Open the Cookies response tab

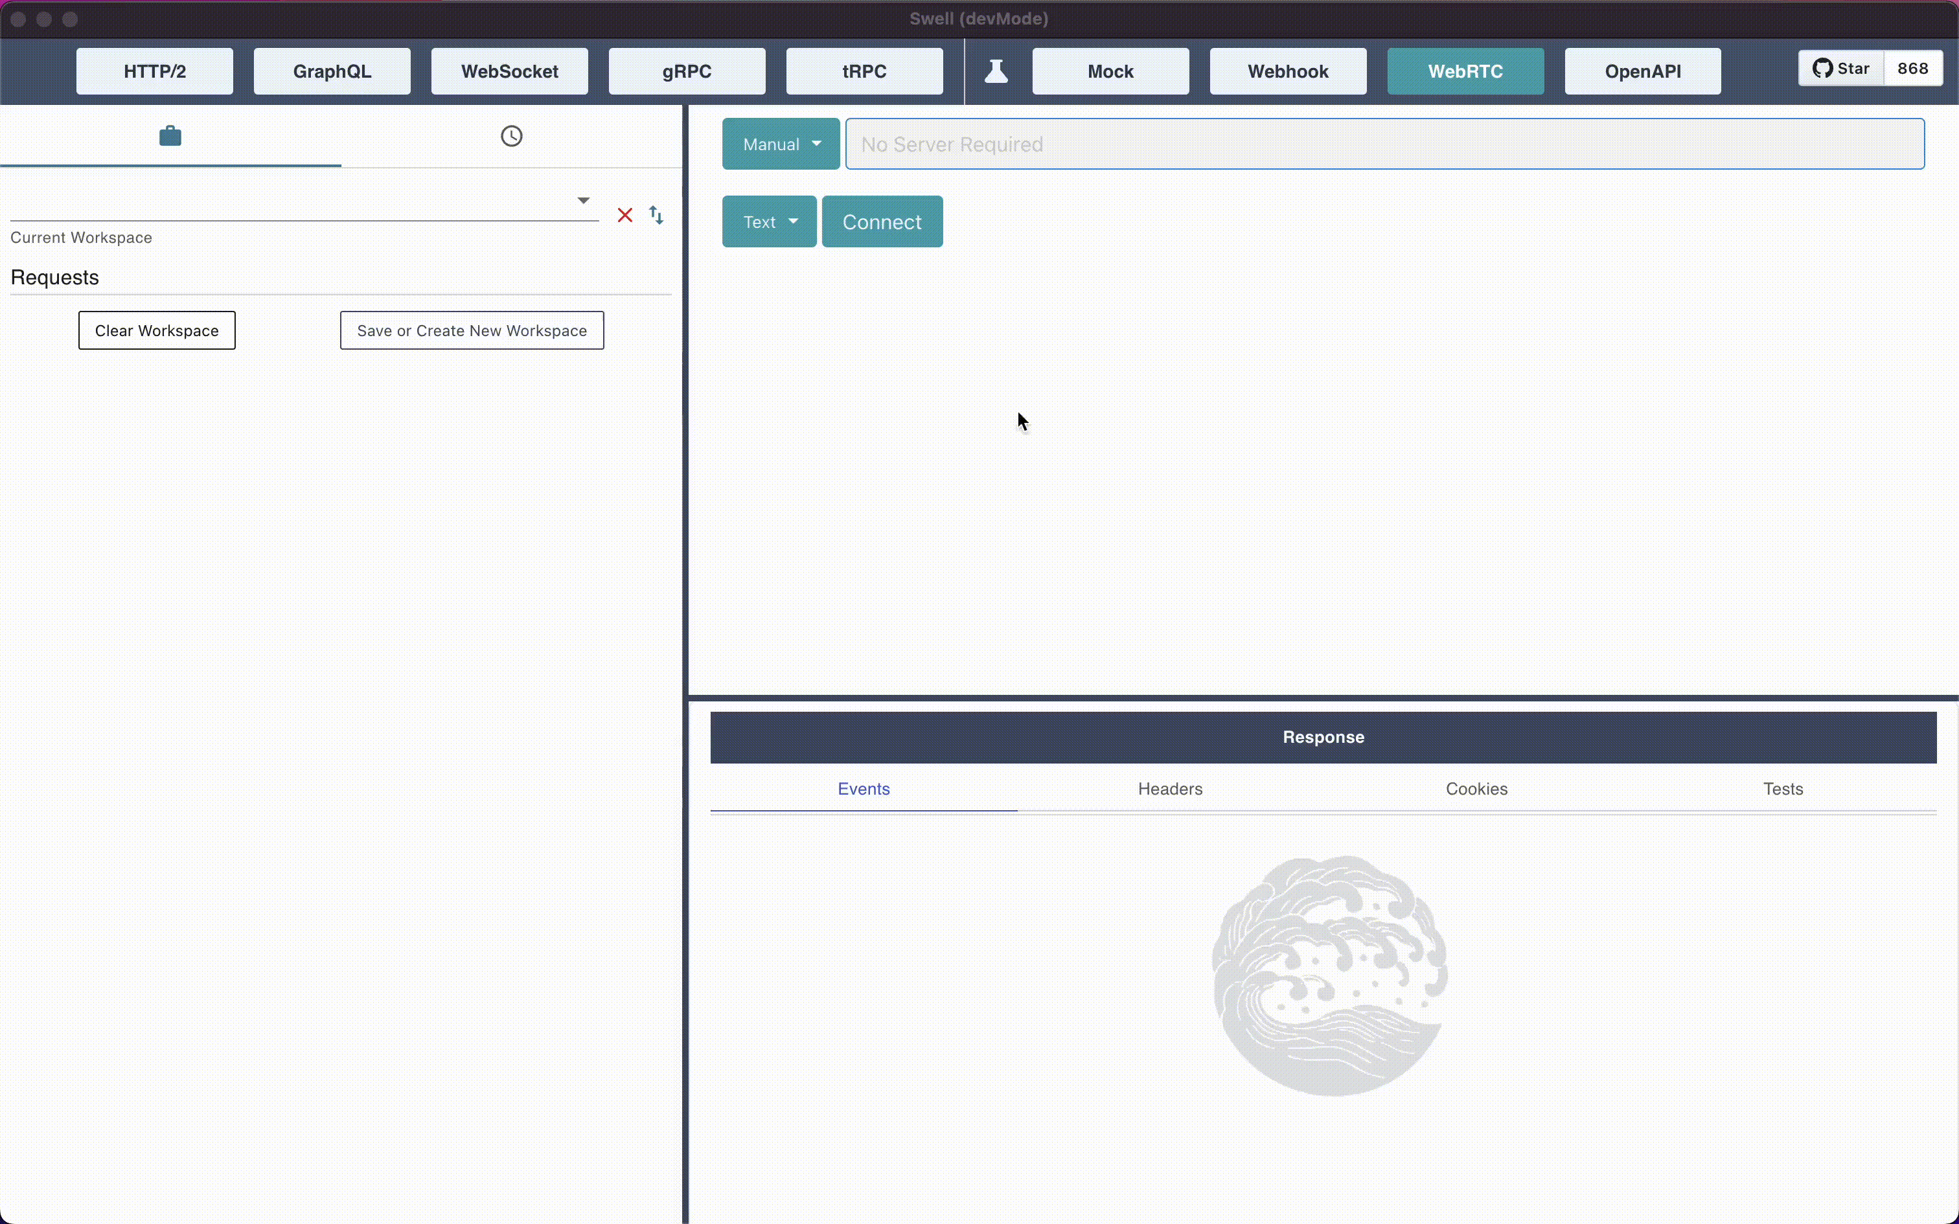pyautogui.click(x=1476, y=789)
